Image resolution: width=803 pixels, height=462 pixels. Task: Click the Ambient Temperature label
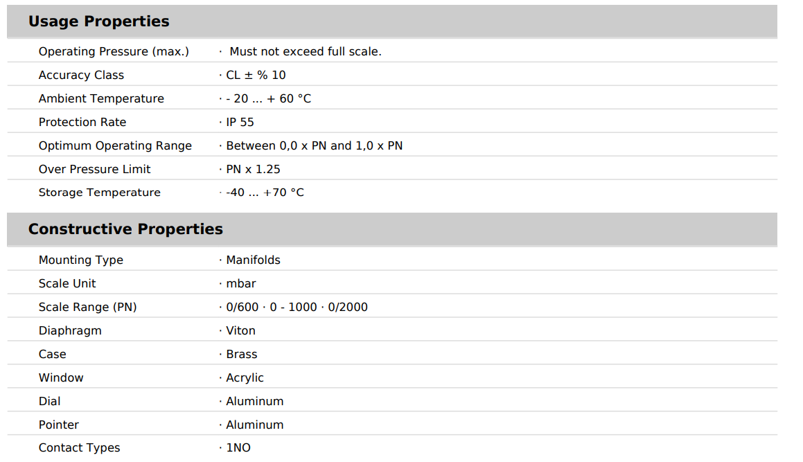tap(101, 99)
